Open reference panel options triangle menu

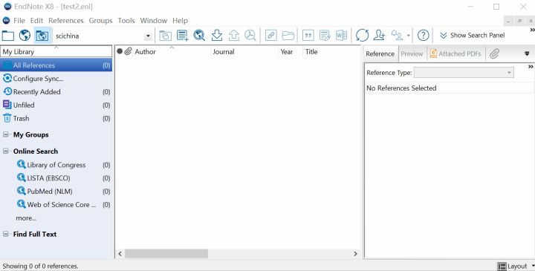coord(527,54)
